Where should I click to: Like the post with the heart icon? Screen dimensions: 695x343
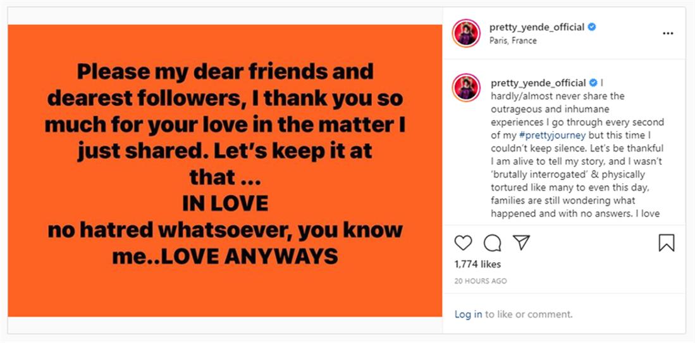coord(464,243)
